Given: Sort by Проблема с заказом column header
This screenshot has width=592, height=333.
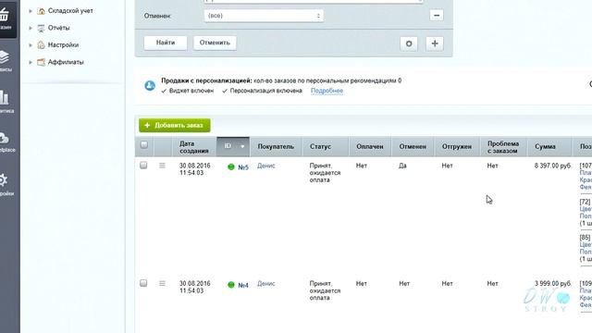Looking at the screenshot, I should pyautogui.click(x=503, y=147).
